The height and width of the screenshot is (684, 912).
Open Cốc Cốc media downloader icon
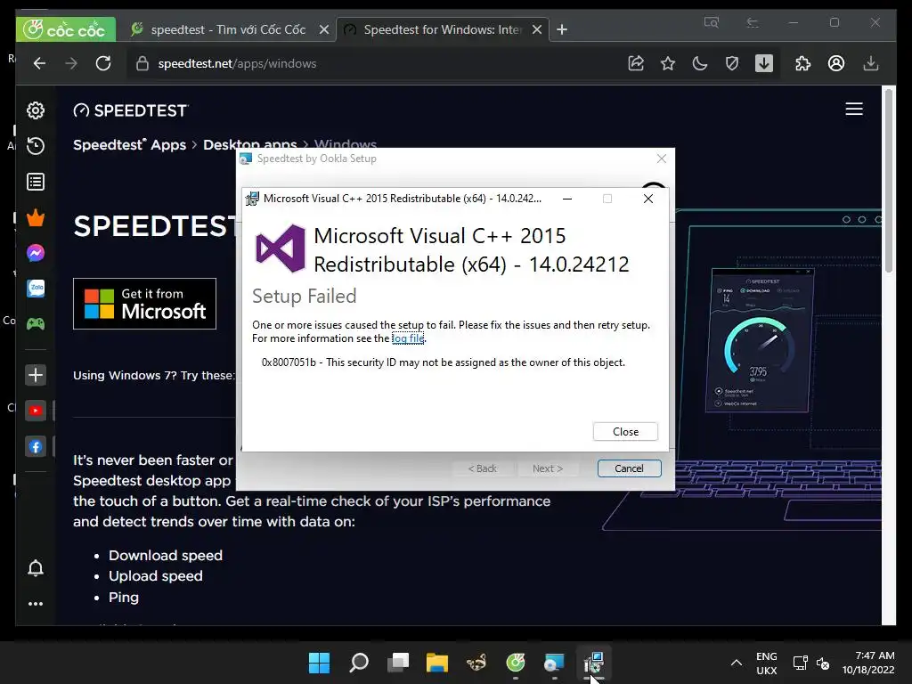point(763,63)
